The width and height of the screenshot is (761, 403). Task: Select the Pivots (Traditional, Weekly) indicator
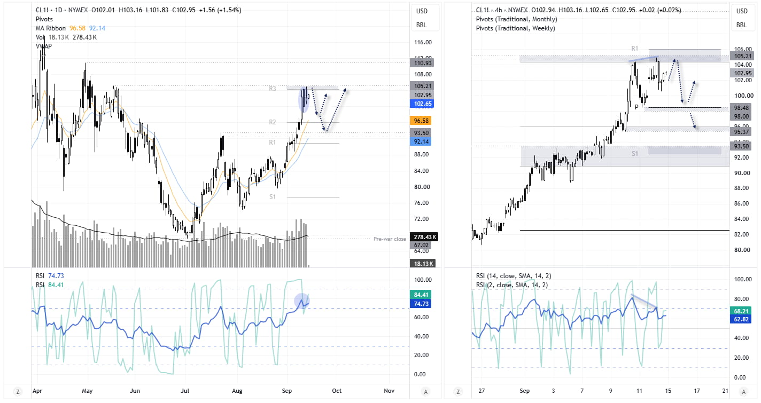tap(515, 28)
